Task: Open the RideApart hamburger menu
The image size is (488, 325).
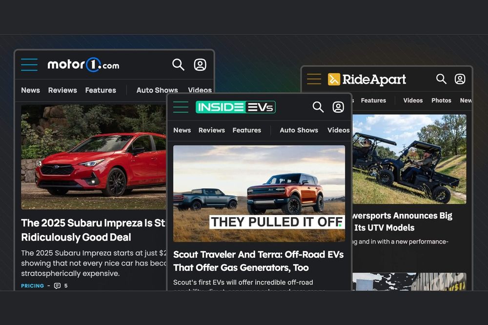Action: pos(313,80)
